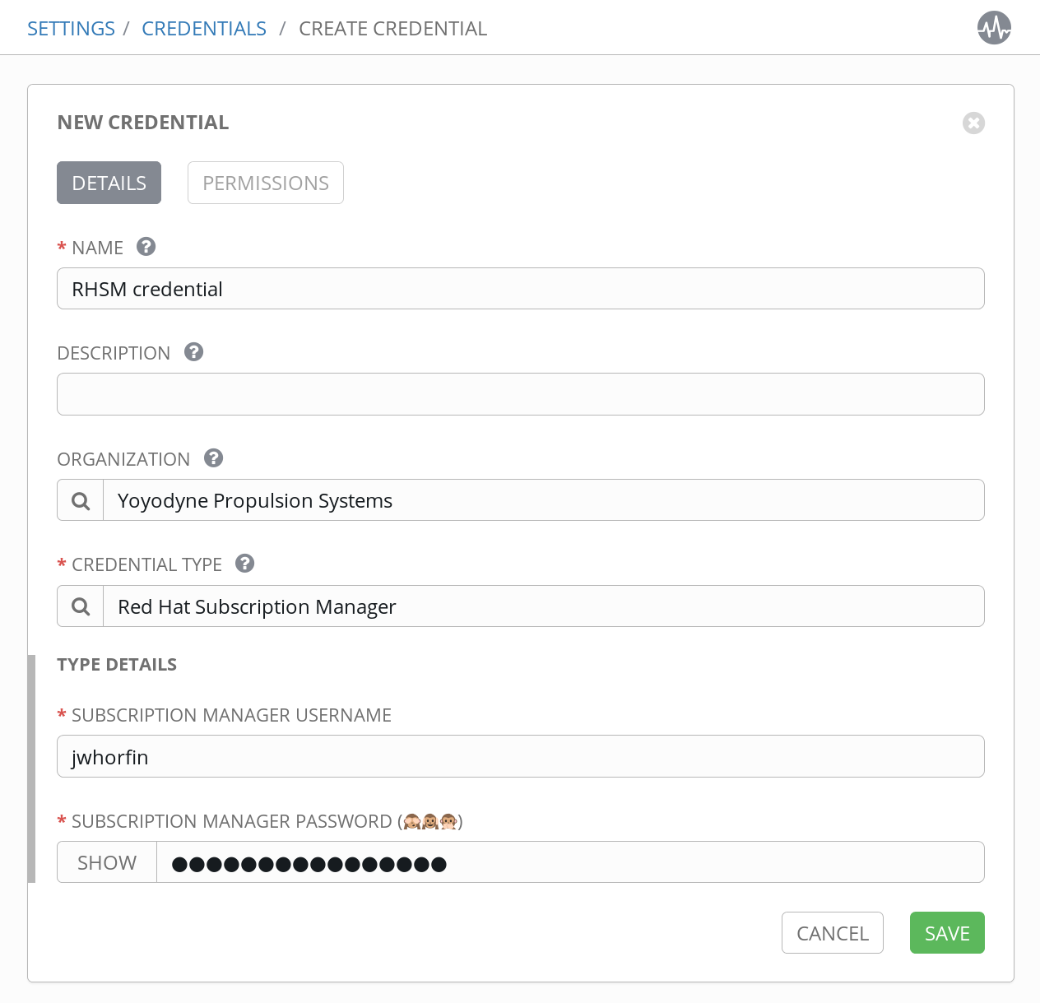Open the activity stream icon
1040x1003 pixels.
[994, 28]
